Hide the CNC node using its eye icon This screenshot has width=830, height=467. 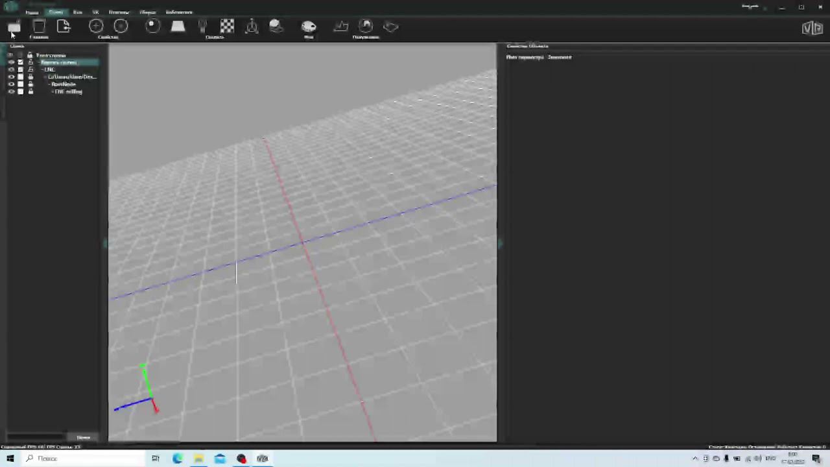pos(11,69)
